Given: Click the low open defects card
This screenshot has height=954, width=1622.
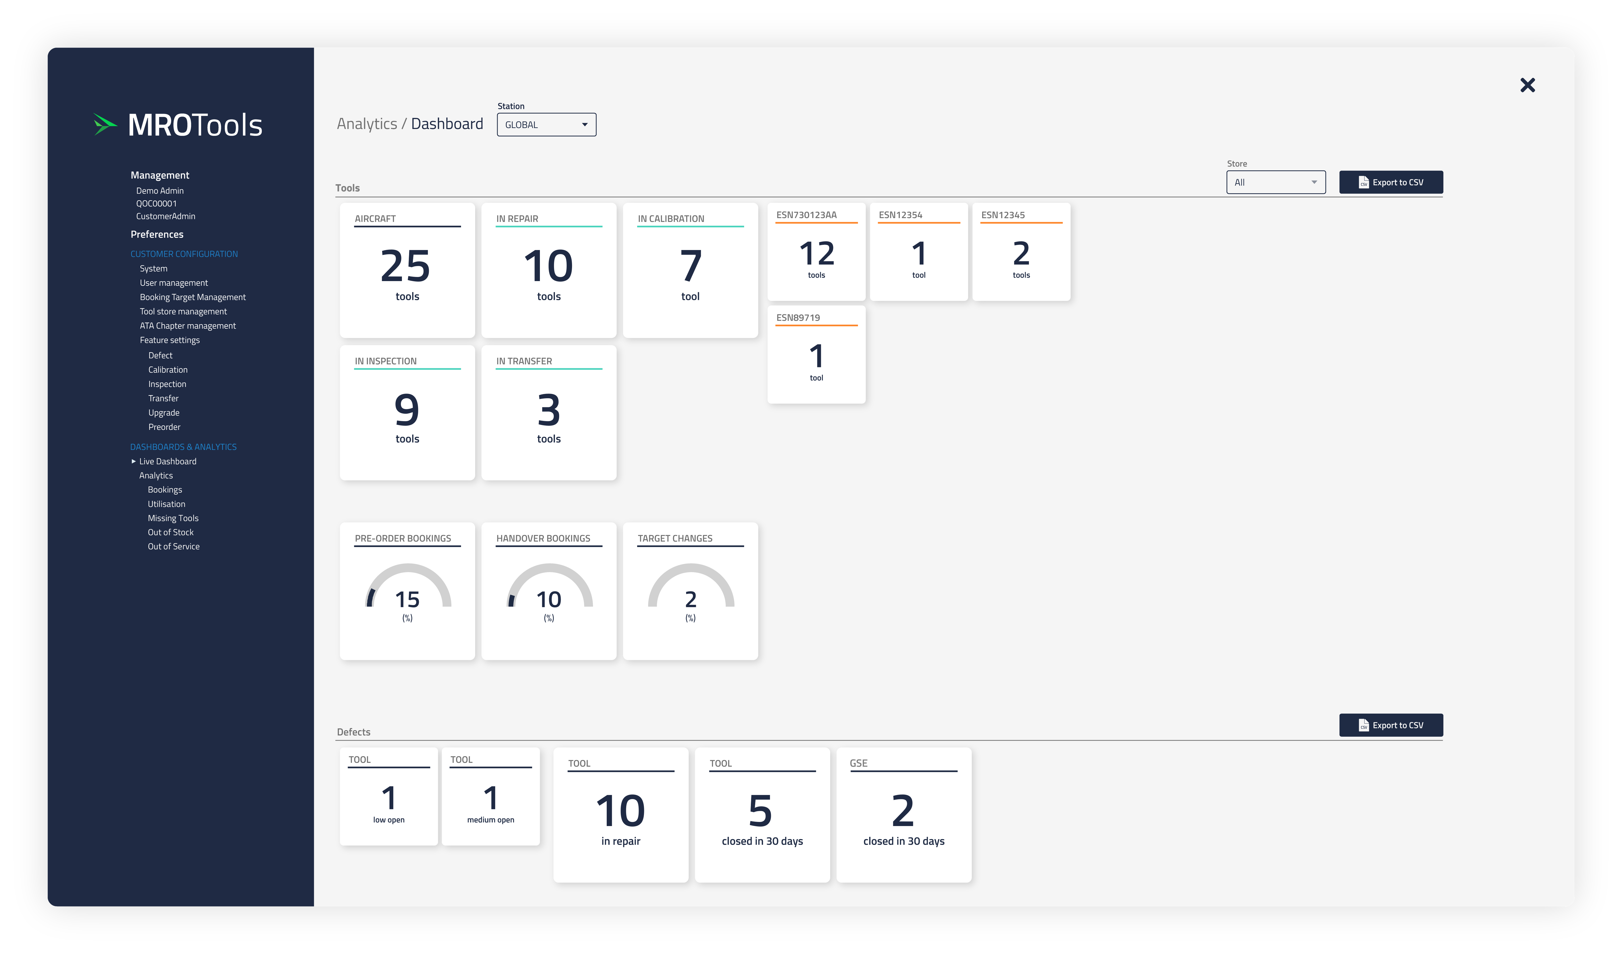Looking at the screenshot, I should coord(389,796).
